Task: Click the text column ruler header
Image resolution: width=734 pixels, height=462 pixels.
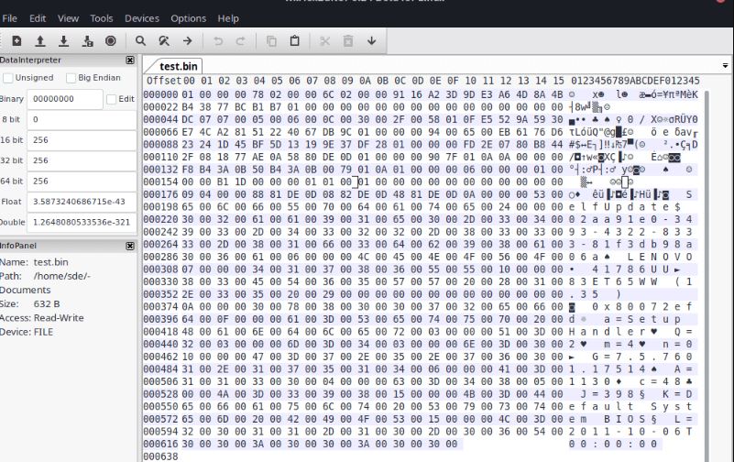Action: (635, 81)
